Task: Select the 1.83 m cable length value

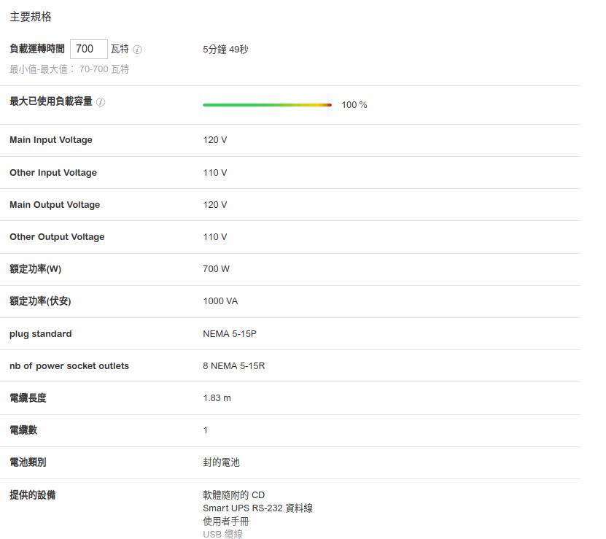Action: point(217,398)
